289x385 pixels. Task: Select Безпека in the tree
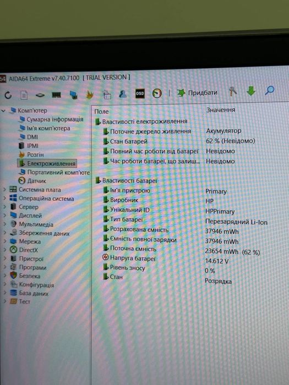click(x=30, y=276)
